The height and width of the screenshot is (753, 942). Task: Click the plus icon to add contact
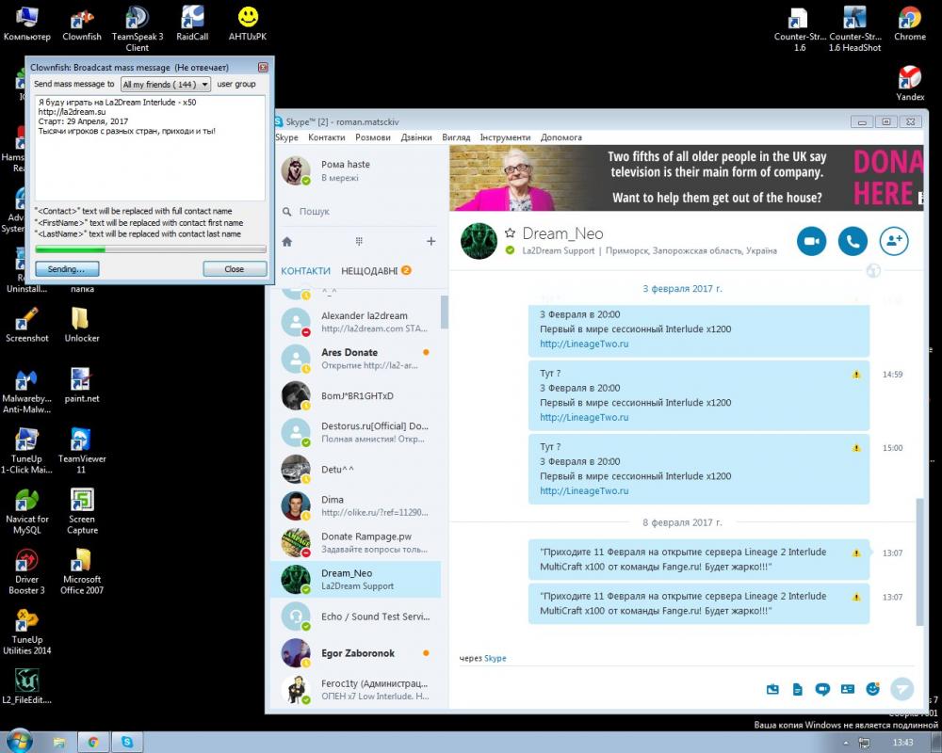click(430, 242)
